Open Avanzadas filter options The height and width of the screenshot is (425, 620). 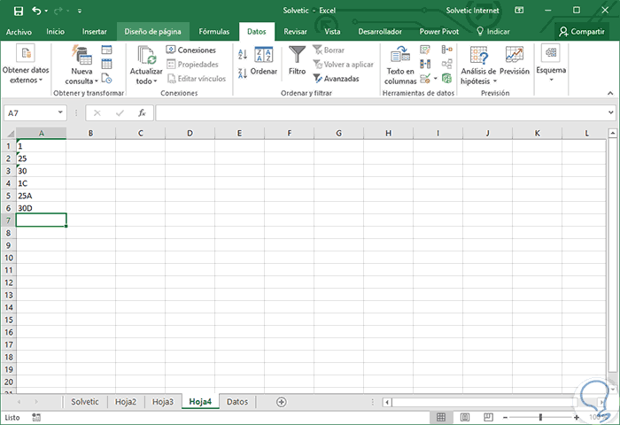point(336,78)
